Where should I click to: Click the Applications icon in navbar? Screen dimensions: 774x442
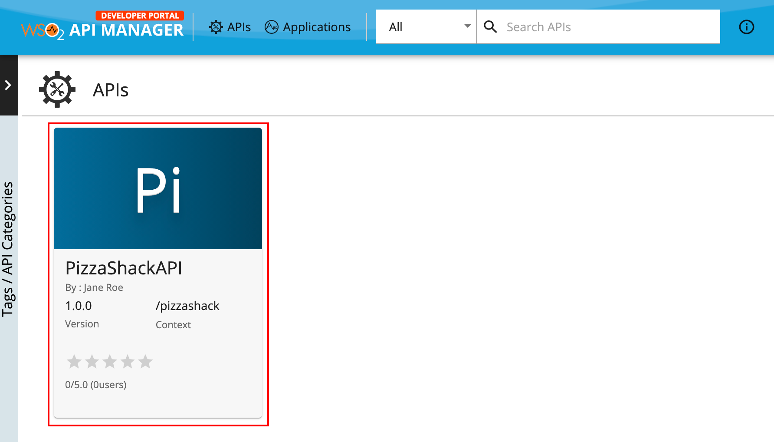coord(272,27)
